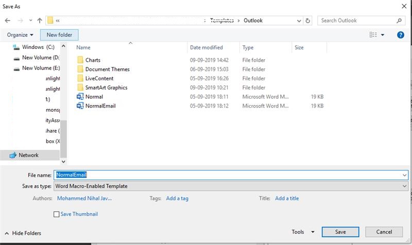Click the LiveContent folder icon
The height and width of the screenshot is (245, 412).
80,78
